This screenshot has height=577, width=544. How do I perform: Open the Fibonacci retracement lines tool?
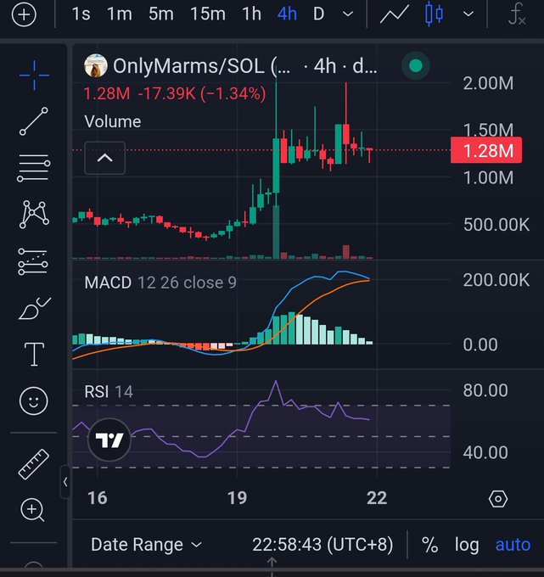[34, 168]
